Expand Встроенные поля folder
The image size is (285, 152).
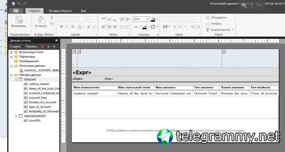pyautogui.click(x=11, y=52)
